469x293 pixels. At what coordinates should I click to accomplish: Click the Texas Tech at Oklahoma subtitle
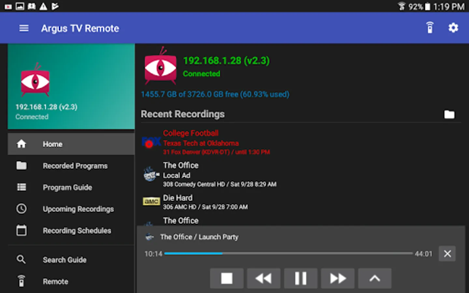pyautogui.click(x=201, y=143)
